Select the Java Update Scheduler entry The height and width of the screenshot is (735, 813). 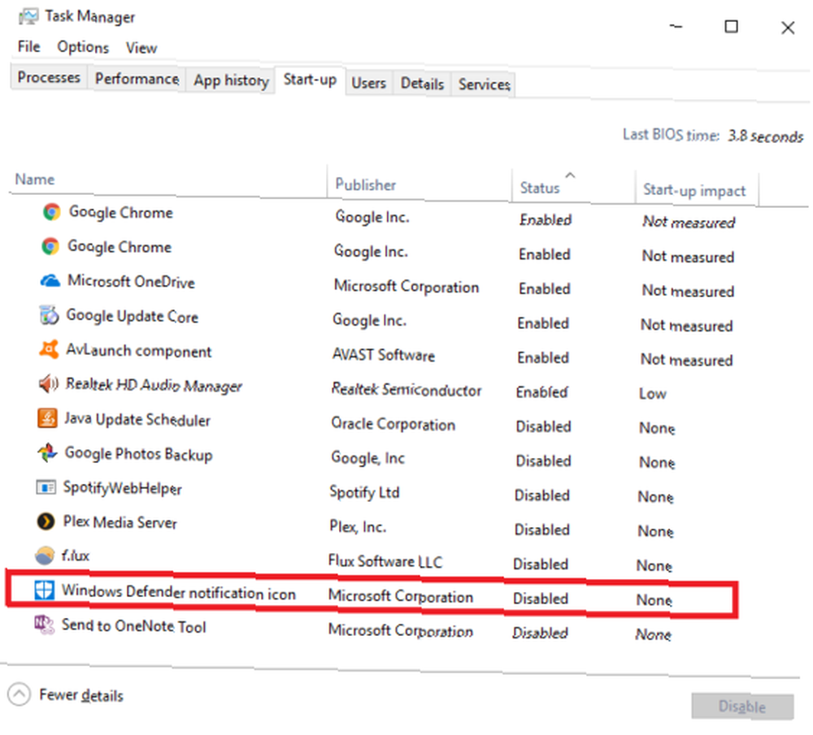pyautogui.click(x=137, y=419)
